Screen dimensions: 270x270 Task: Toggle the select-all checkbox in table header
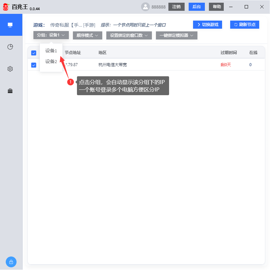click(33, 53)
